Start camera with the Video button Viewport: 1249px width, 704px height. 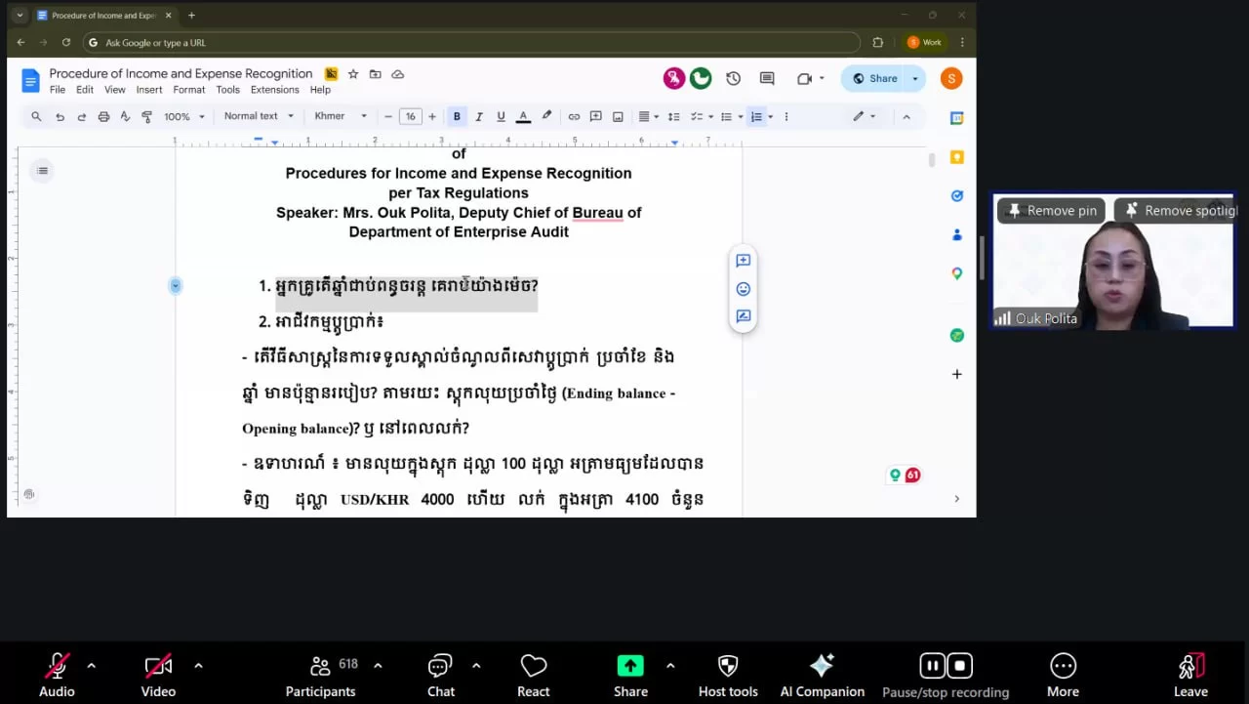[158, 667]
